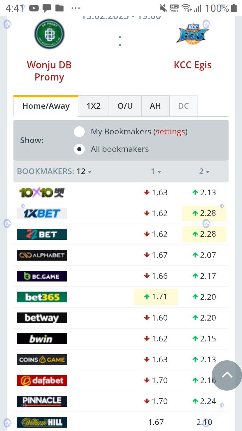The height and width of the screenshot is (431, 242).
Task: Switch to the O/U tab
Action: pyautogui.click(x=125, y=106)
